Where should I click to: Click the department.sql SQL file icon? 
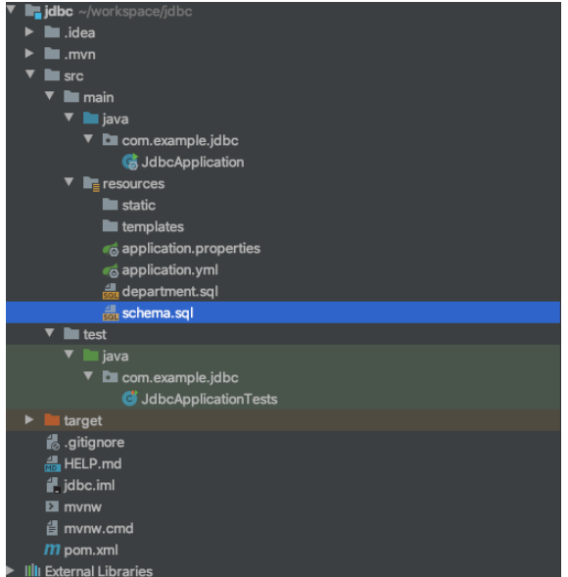(x=111, y=292)
